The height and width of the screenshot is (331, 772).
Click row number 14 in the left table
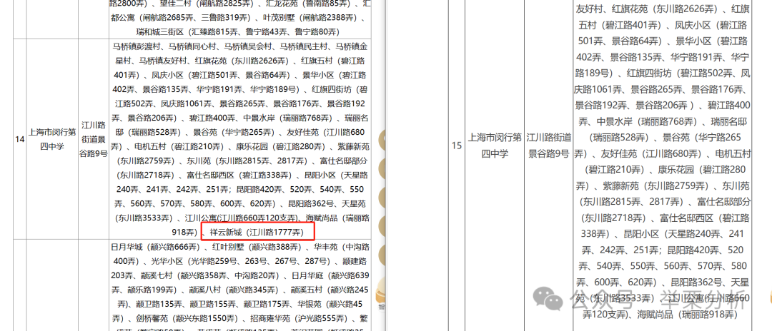pyautogui.click(x=20, y=140)
